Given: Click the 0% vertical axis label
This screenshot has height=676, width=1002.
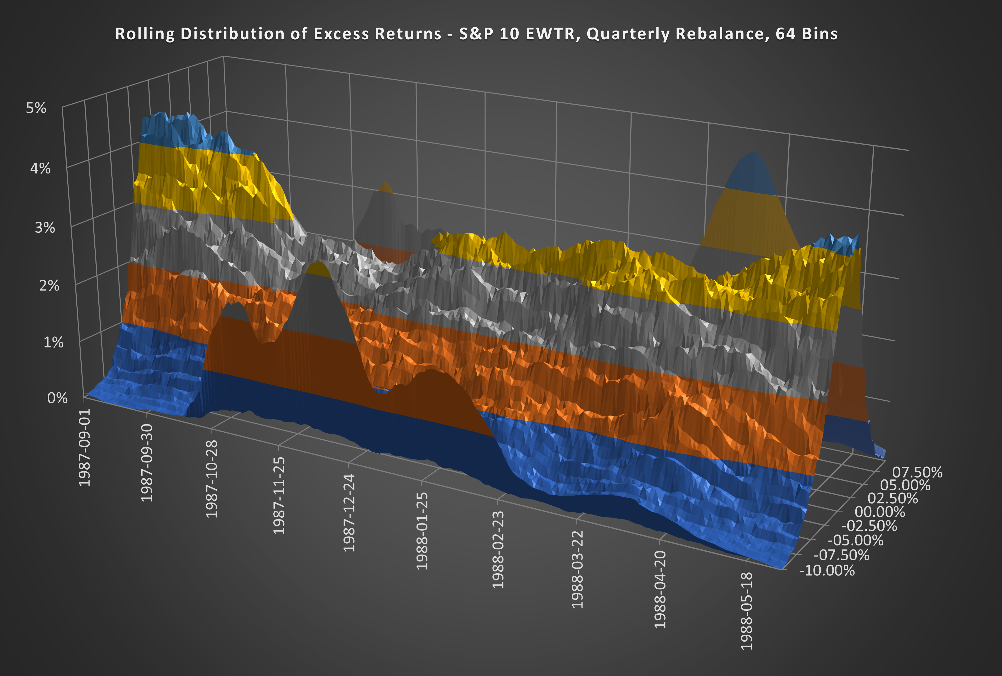Looking at the screenshot, I should (x=57, y=398).
